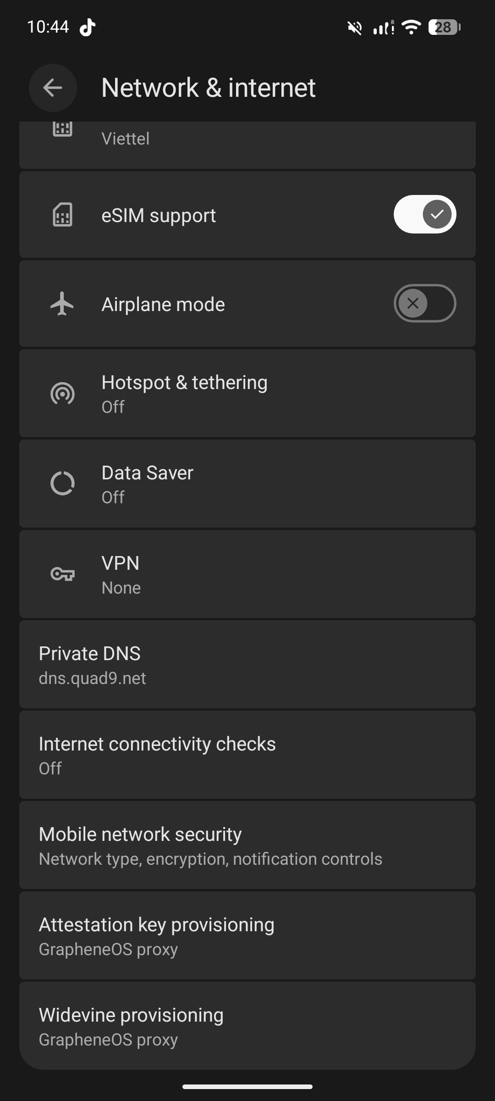Open VPN settings
Image resolution: width=495 pixels, height=1101 pixels.
(247, 574)
